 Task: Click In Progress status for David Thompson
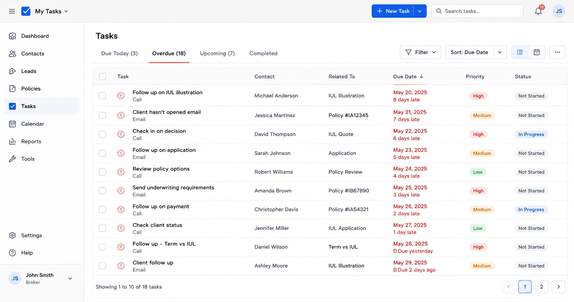click(531, 134)
